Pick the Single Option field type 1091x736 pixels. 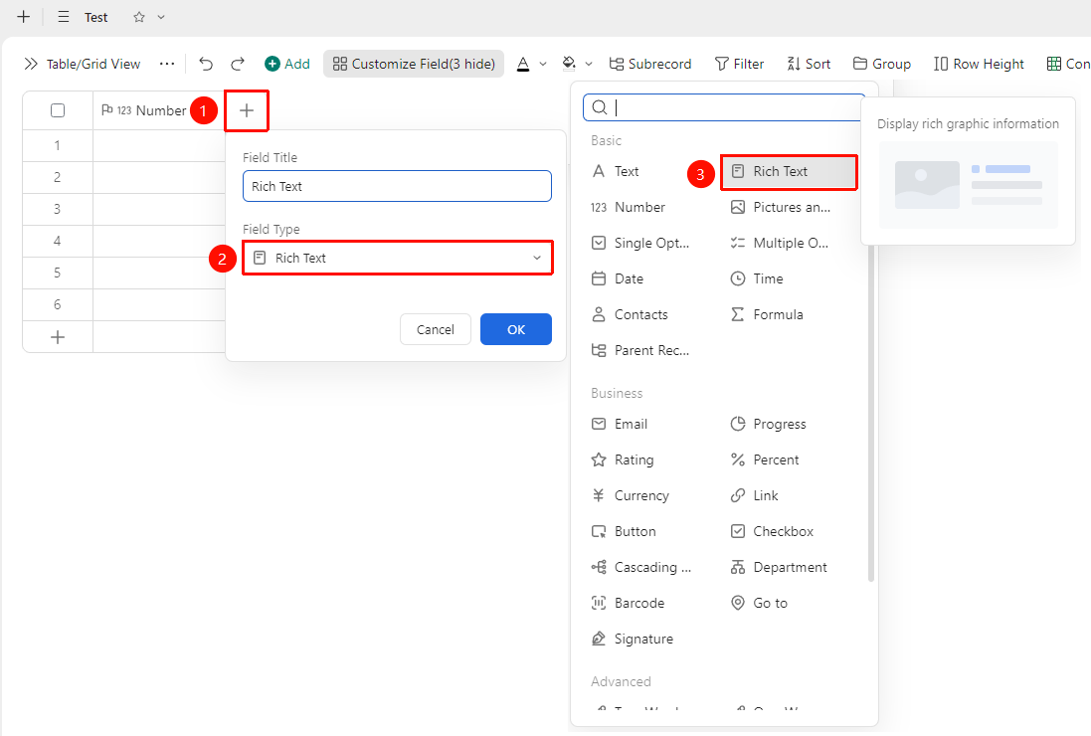click(640, 243)
